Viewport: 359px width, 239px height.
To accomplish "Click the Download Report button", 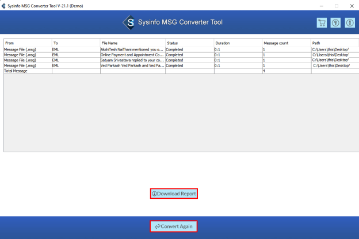I will [174, 194].
